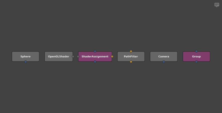Click ShaderAssignment's left shader input port
The image size is (222, 113).
(78, 56)
